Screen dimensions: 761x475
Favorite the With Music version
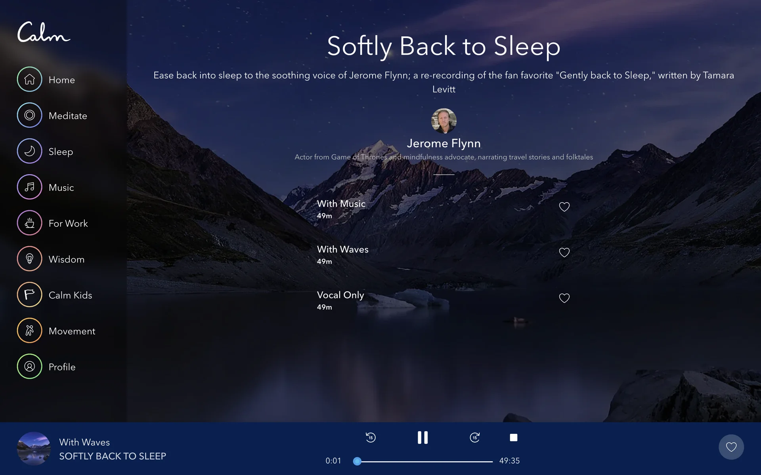(x=564, y=207)
